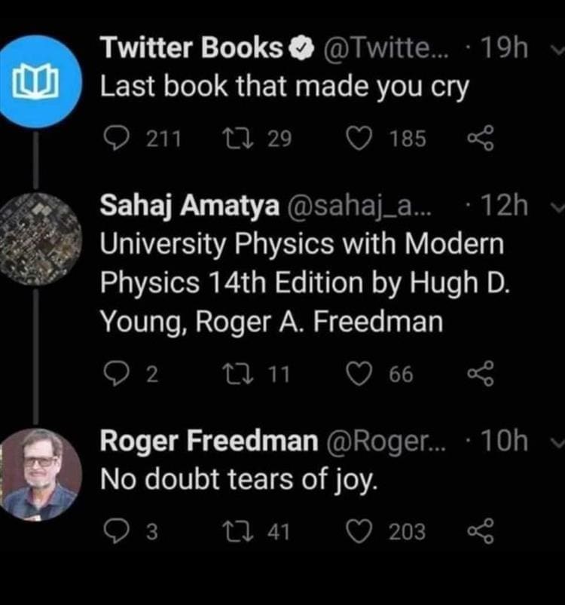Open Sahaj Amatya's profile picture
Viewport: 565px width, 605px height.
[x=41, y=237]
